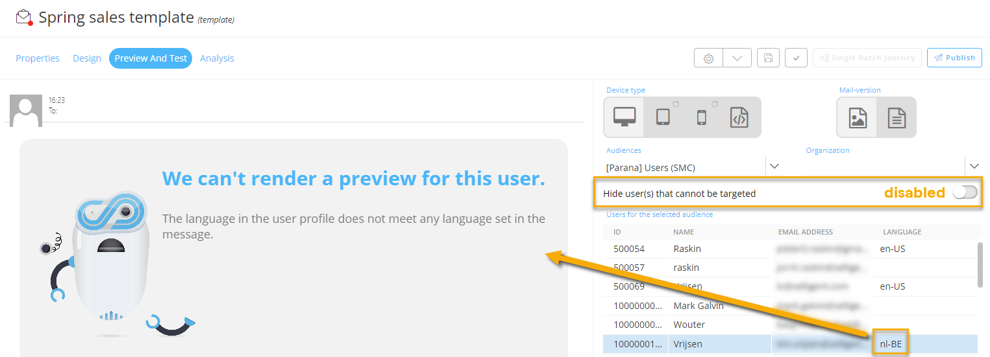Image resolution: width=990 pixels, height=357 pixels.
Task: Click the save disk icon
Action: 768,58
